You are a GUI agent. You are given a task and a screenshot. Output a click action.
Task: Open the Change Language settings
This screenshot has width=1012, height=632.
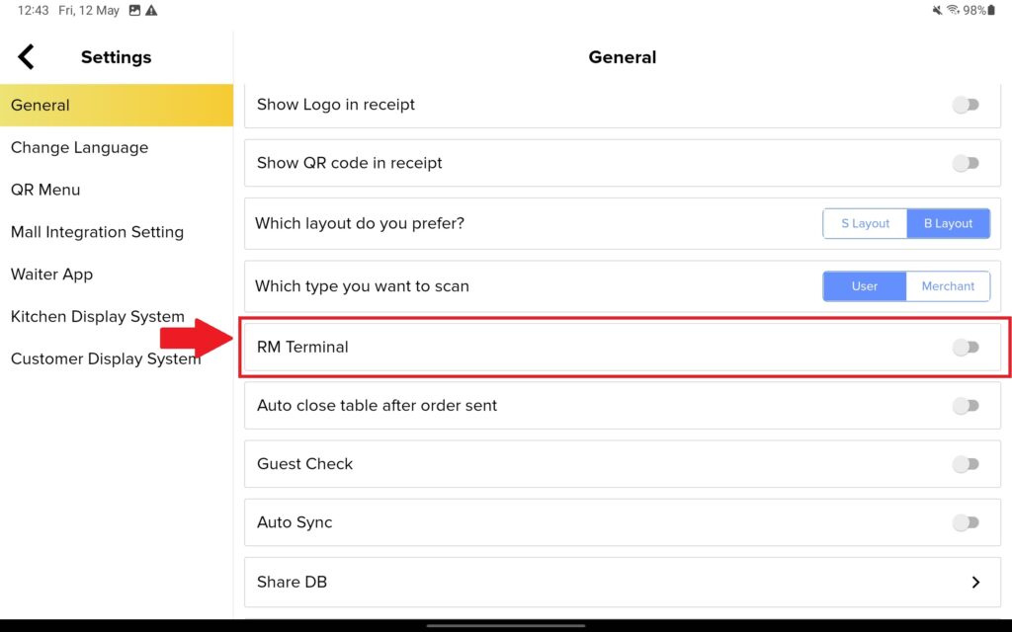point(79,147)
